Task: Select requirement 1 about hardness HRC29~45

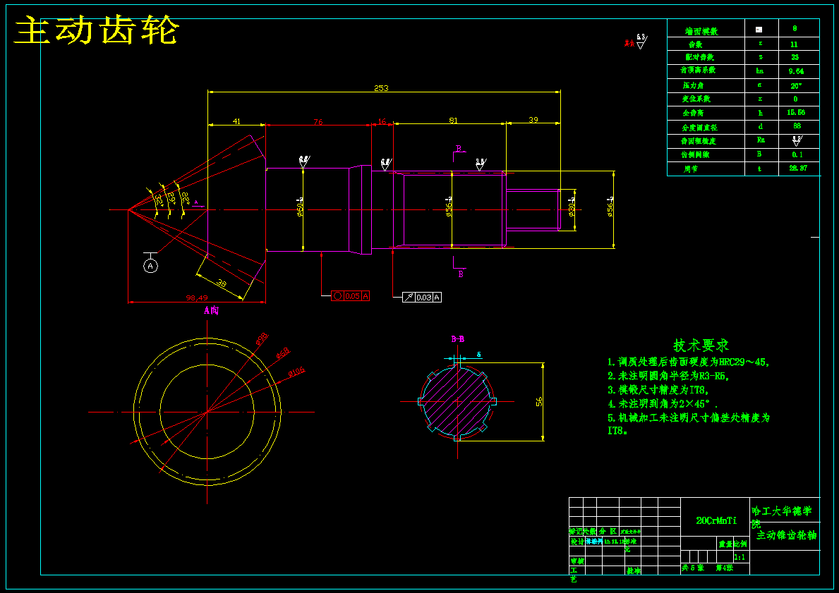Action: point(689,362)
